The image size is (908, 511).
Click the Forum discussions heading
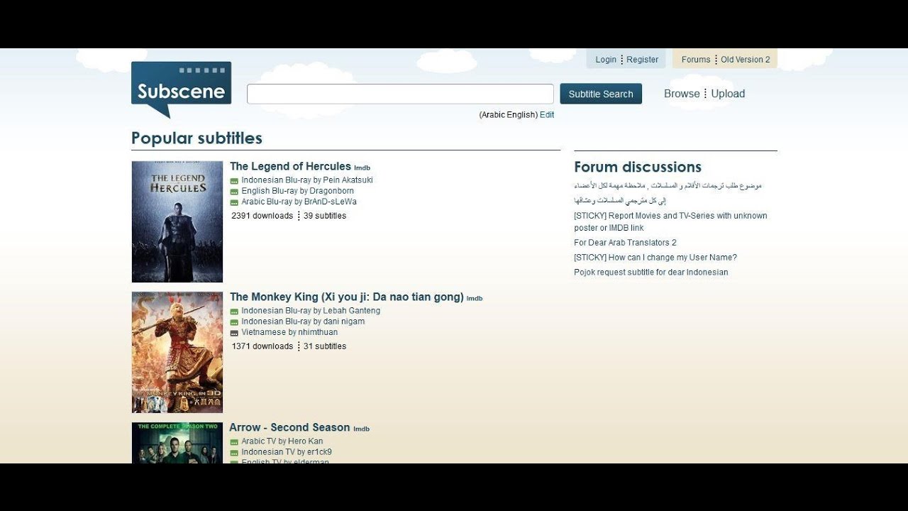(638, 167)
